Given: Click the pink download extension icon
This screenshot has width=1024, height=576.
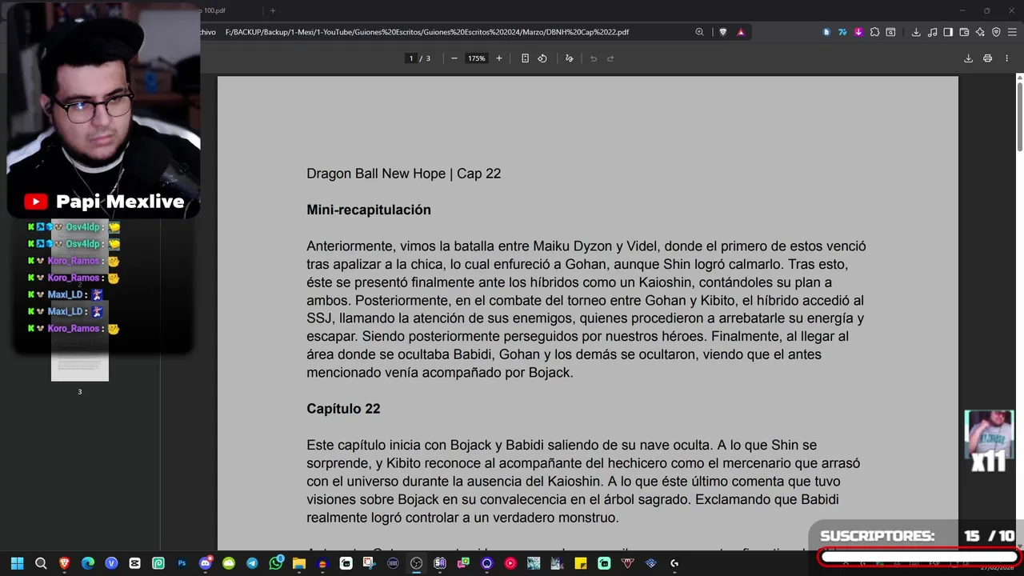Looking at the screenshot, I should (858, 32).
